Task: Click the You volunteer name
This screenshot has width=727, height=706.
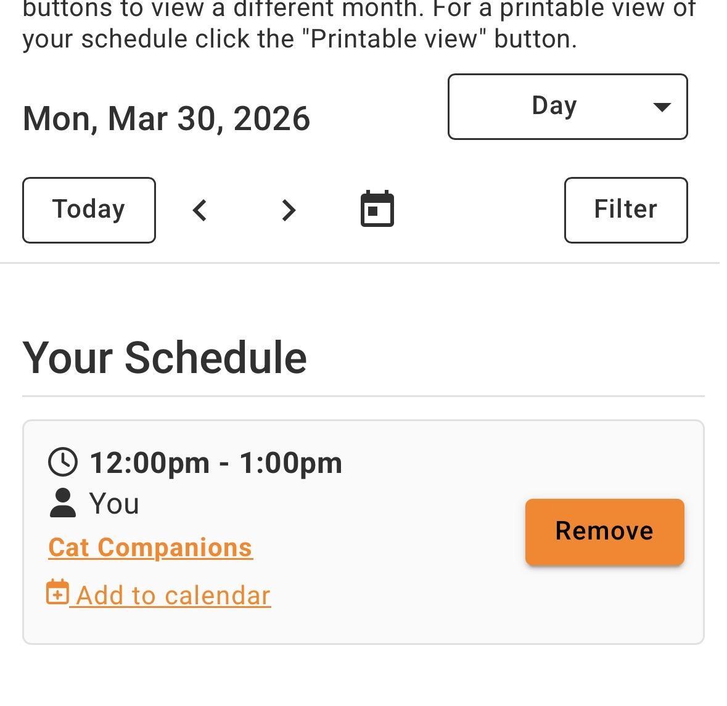Action: pos(114,504)
